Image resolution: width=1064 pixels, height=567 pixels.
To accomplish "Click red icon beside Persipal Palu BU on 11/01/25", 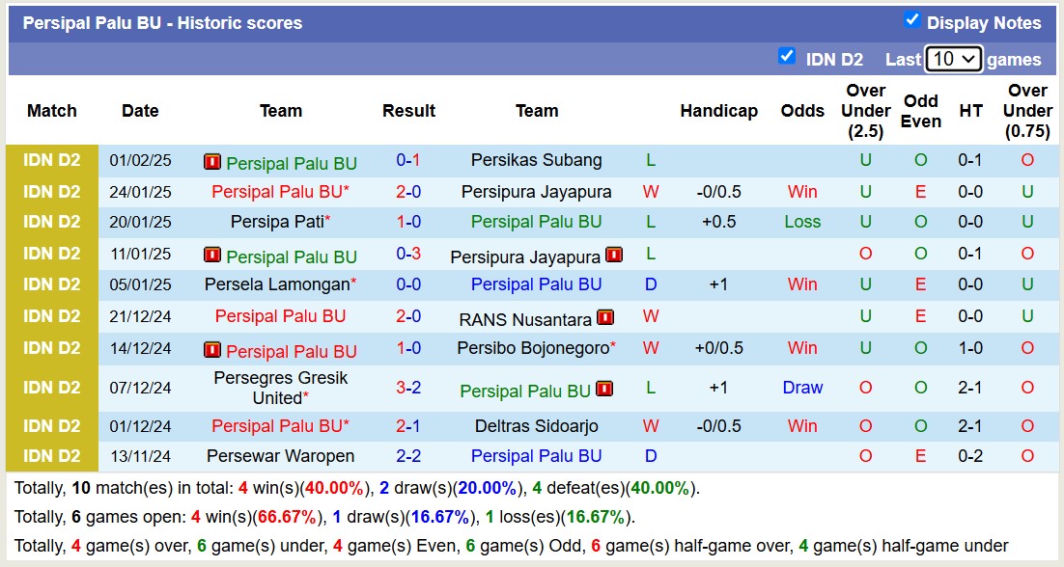I will pos(212,256).
